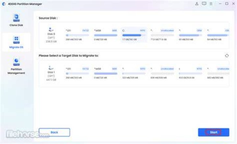Minimize the Partition Manager window
Image resolution: width=237 pixels, height=144 pixels.
220,4
